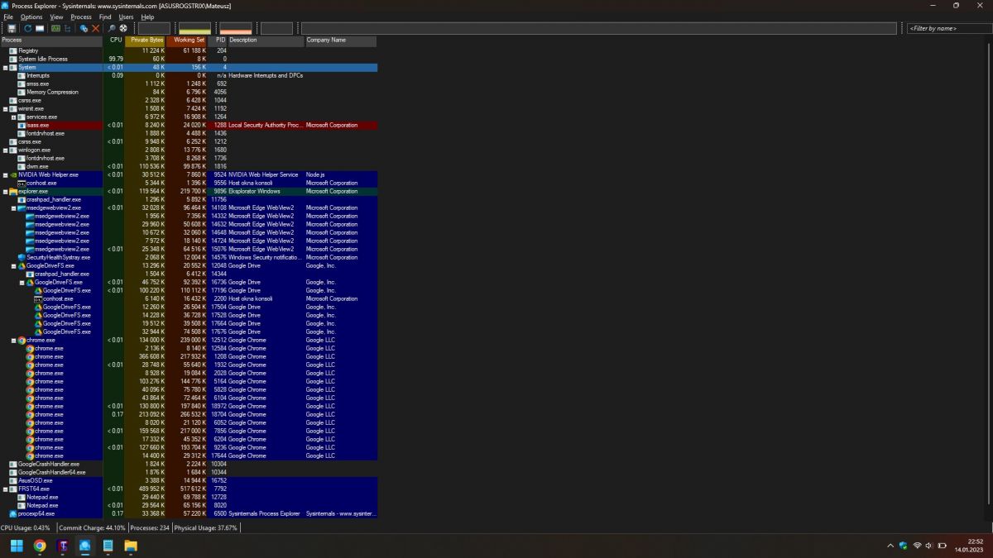Click the Find Window's Process crosshair icon
Viewport: 993px width, 558px height.
[123, 28]
